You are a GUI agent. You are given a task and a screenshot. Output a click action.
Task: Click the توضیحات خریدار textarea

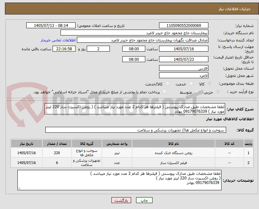[119, 180]
